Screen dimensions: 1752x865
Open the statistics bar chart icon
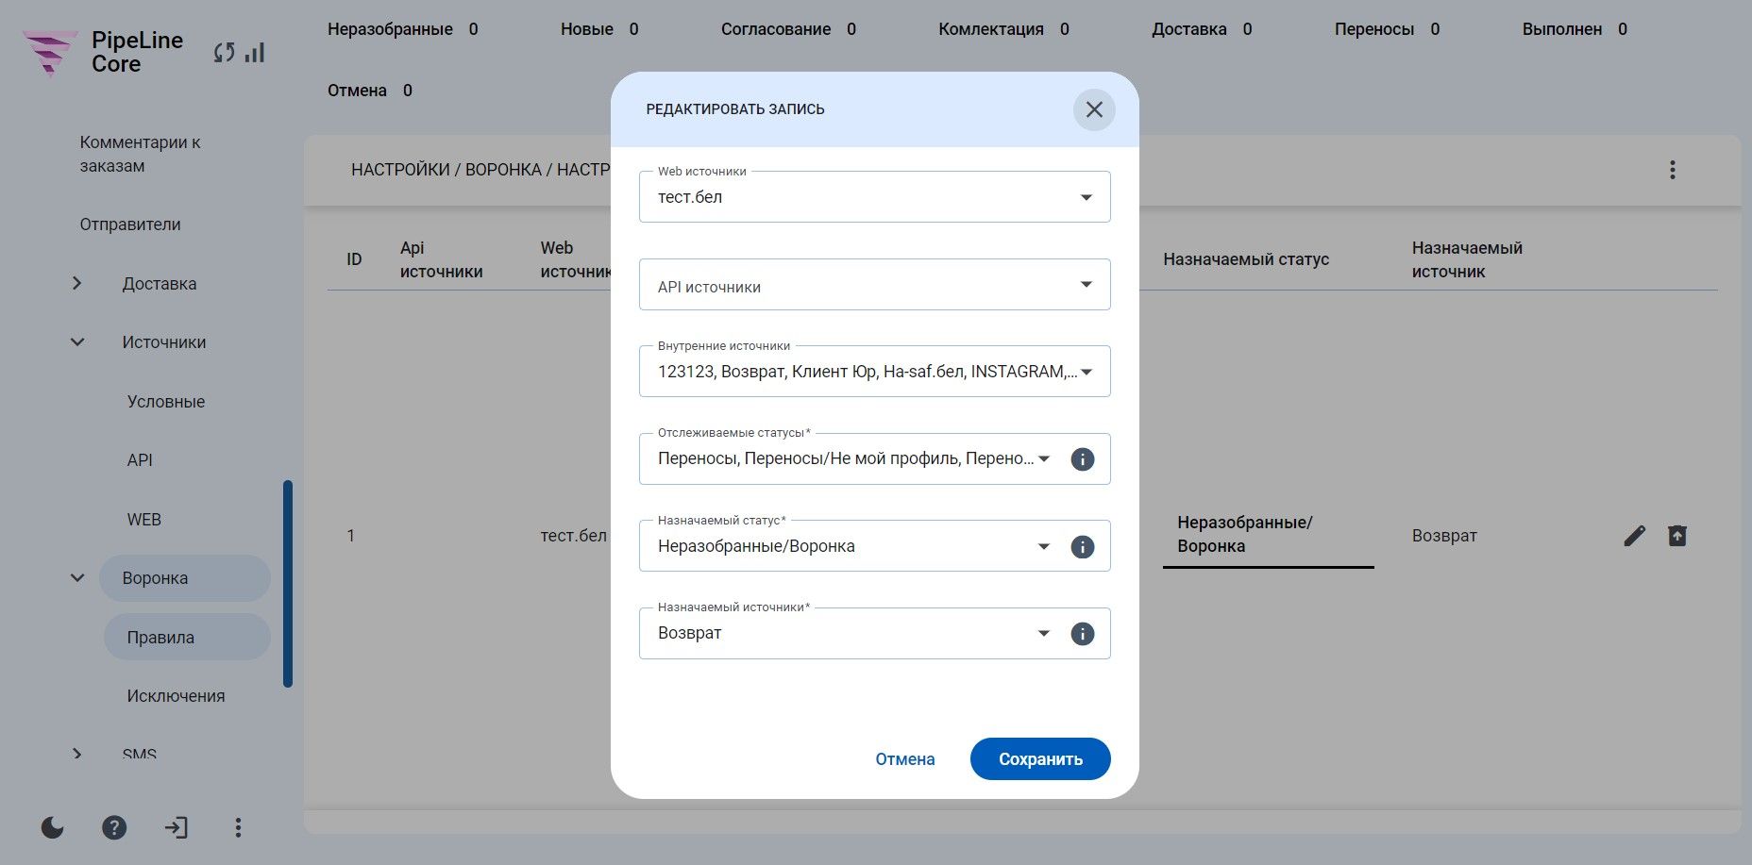click(255, 53)
